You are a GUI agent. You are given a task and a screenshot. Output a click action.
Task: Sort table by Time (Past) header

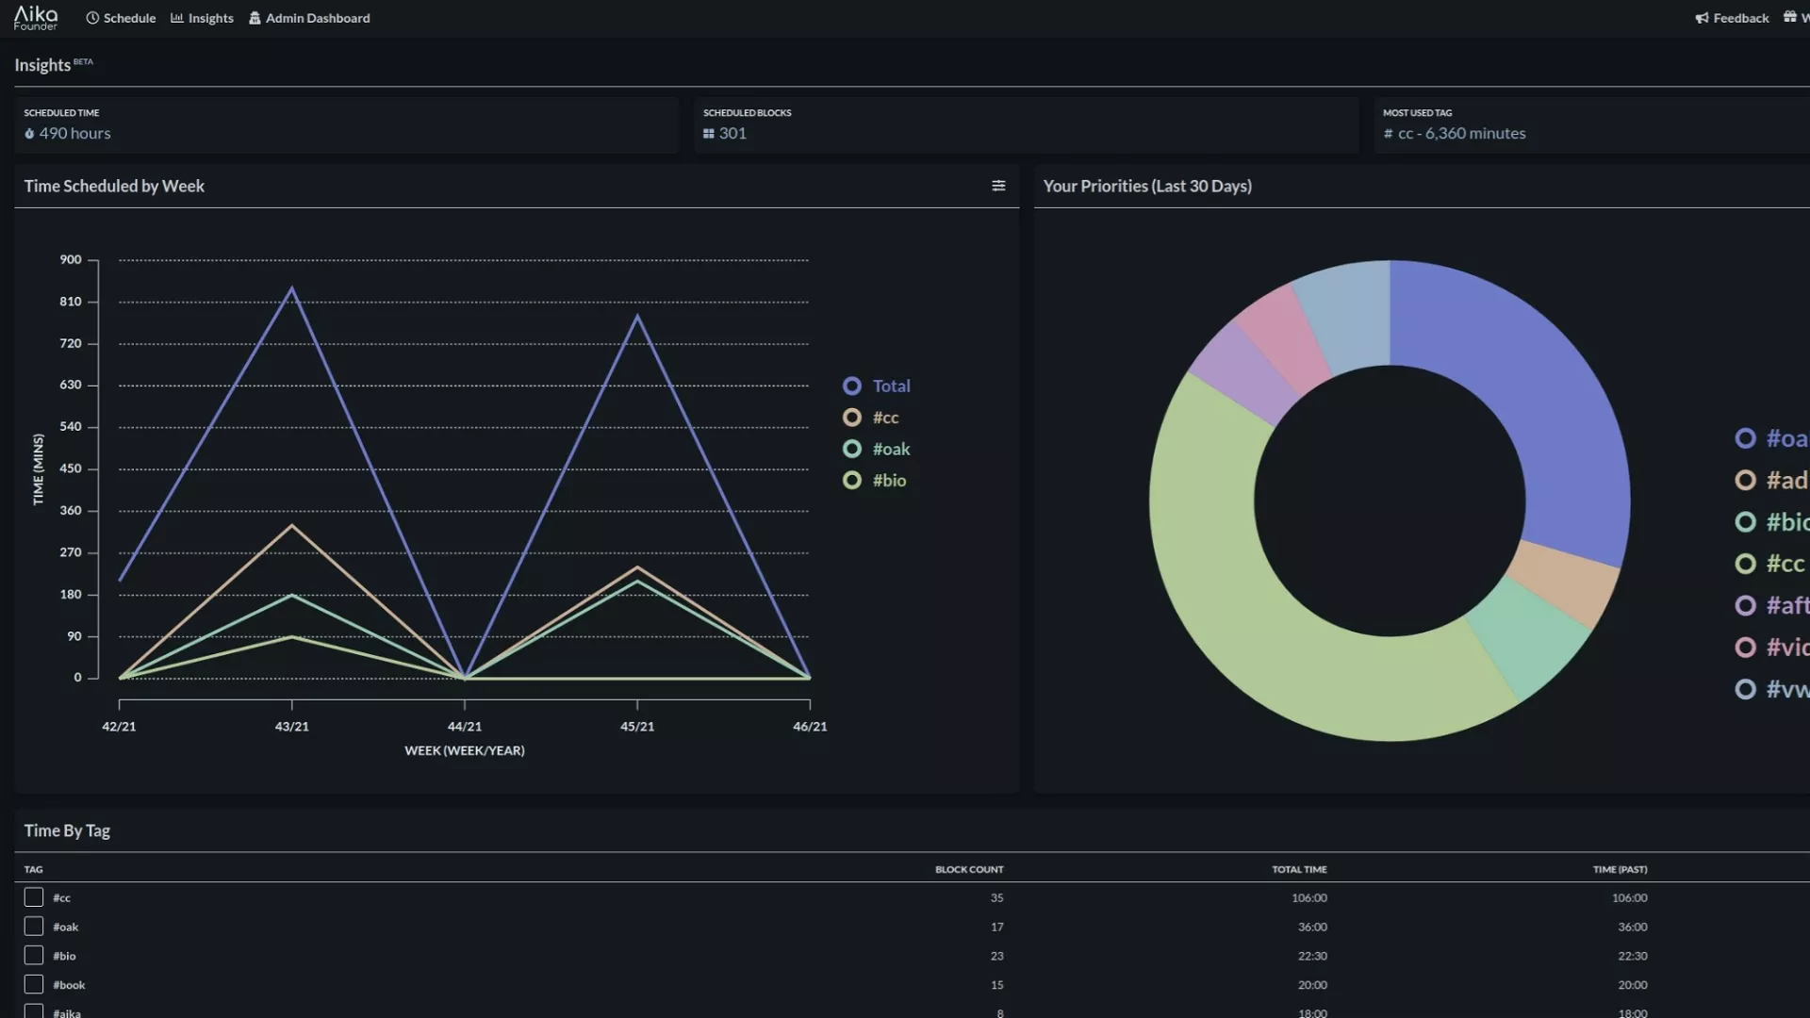(1620, 869)
